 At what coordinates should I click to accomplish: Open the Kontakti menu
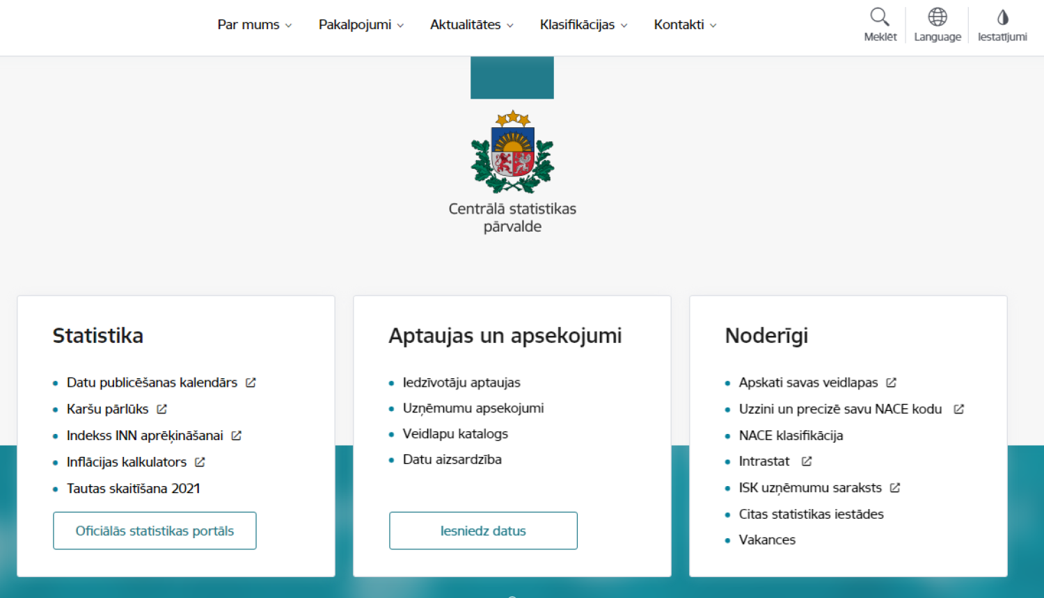(x=684, y=24)
